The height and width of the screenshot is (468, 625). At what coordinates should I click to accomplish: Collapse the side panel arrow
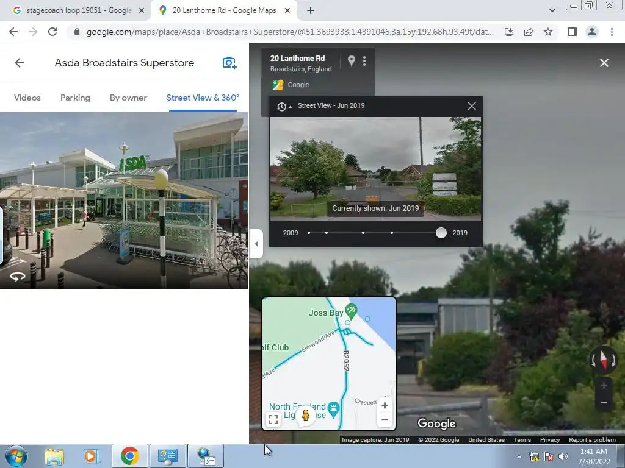[256, 244]
